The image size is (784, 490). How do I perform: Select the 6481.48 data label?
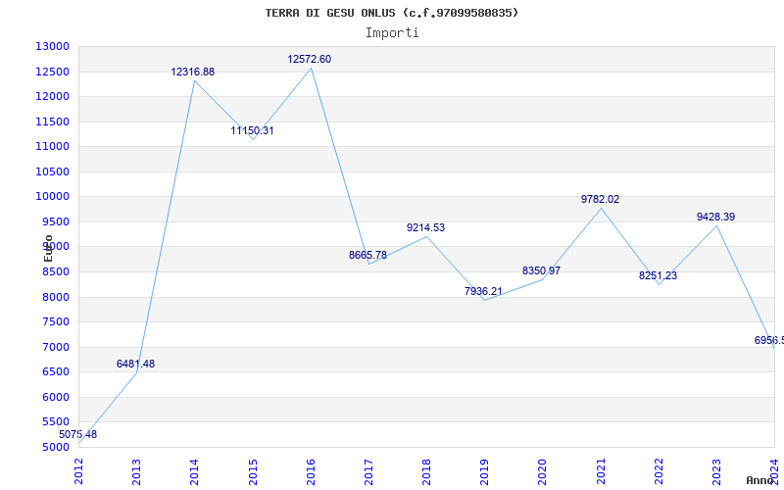point(135,364)
